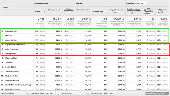Viewport: 170px width, 96px height.
Task: Click the help icon beside Сеансы header
Action: [x=42, y=11]
